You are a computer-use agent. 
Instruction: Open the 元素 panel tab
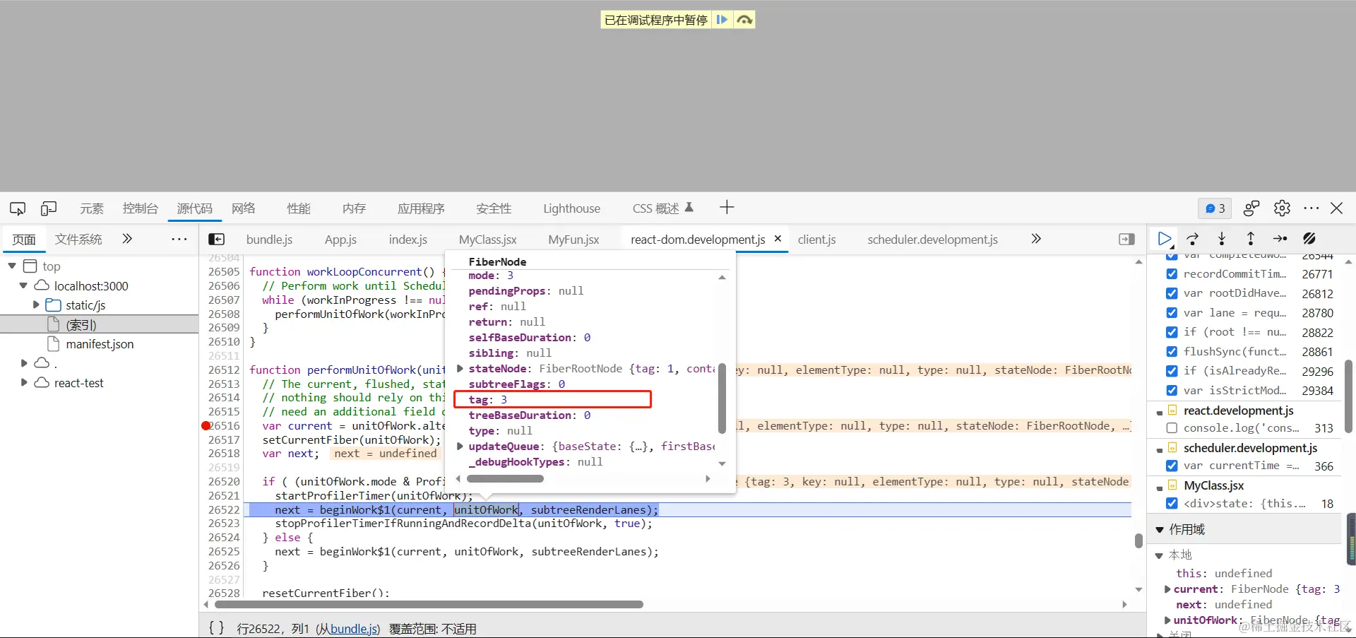[x=92, y=208]
